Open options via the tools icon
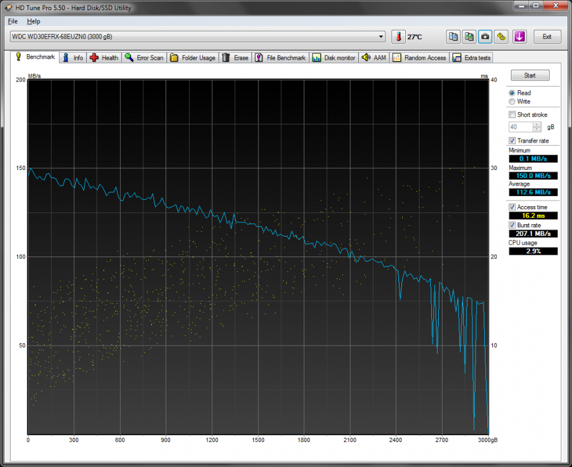This screenshot has height=467, width=572. pos(502,37)
